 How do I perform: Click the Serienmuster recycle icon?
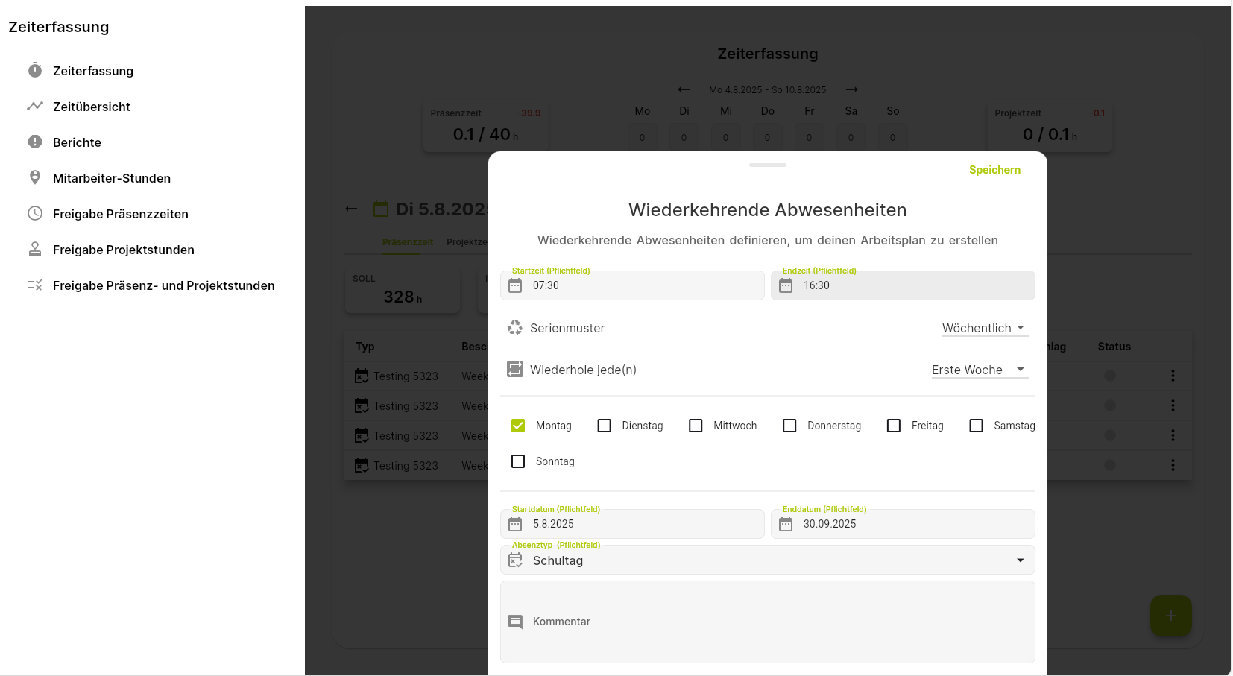click(515, 328)
